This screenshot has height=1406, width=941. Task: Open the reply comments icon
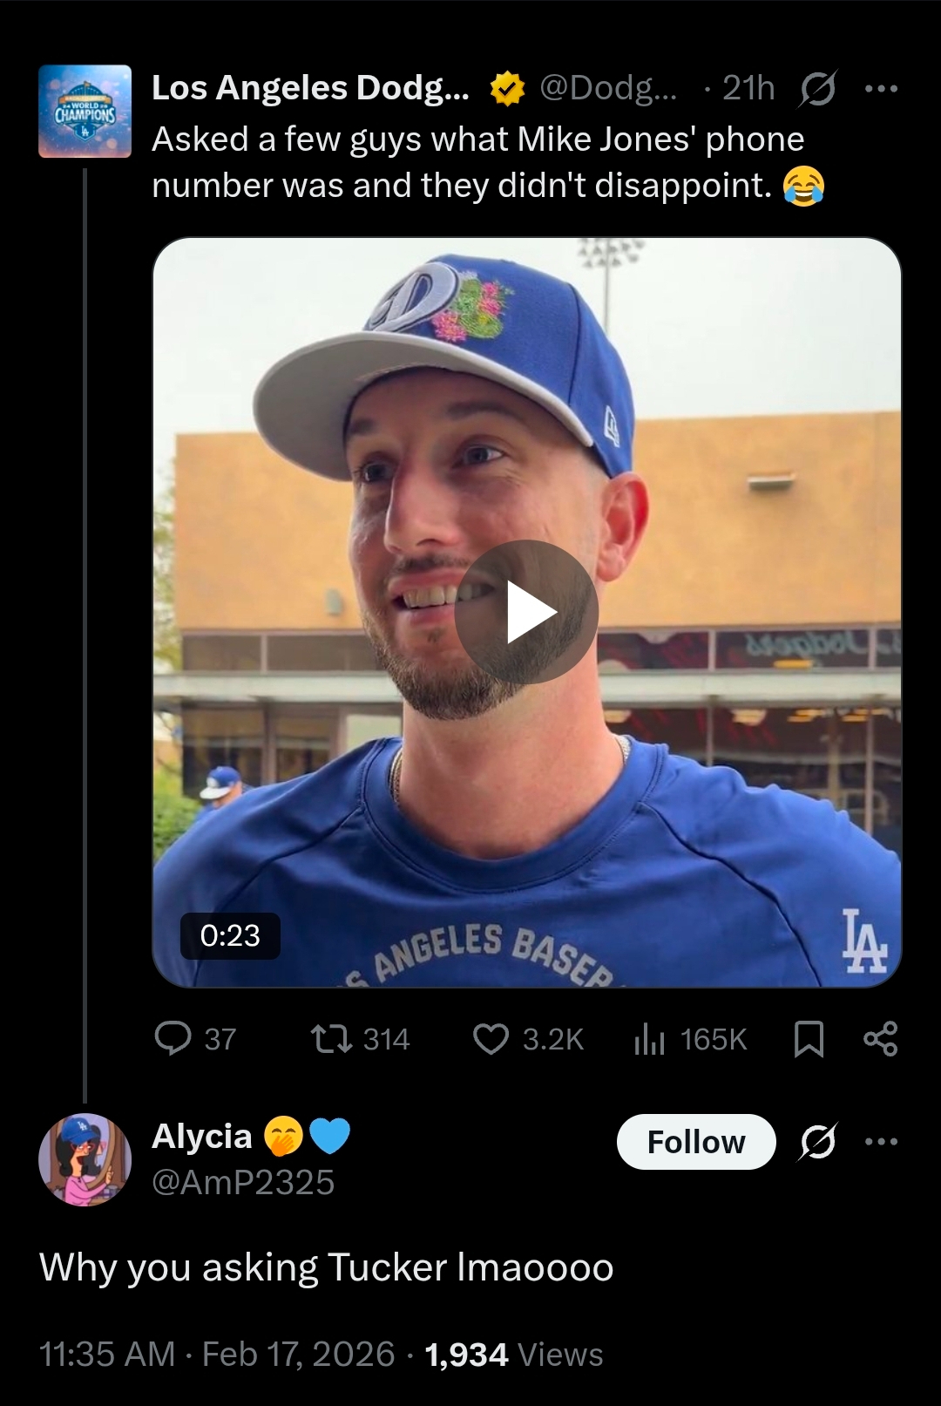coord(173,1038)
